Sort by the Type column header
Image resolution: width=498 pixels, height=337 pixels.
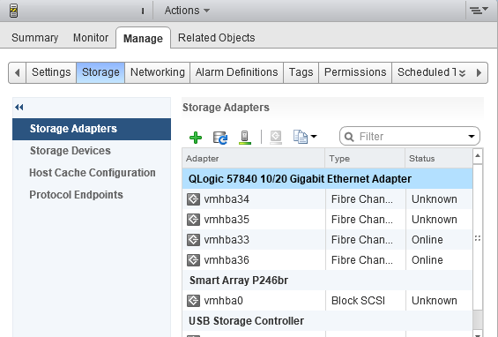pos(365,158)
